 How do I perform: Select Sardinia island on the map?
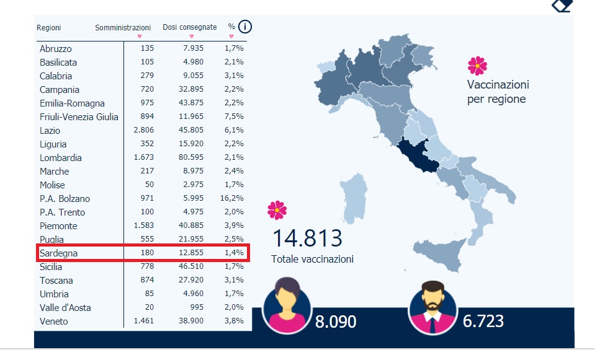pos(354,197)
